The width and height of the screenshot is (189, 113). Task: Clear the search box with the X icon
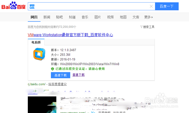151,6
